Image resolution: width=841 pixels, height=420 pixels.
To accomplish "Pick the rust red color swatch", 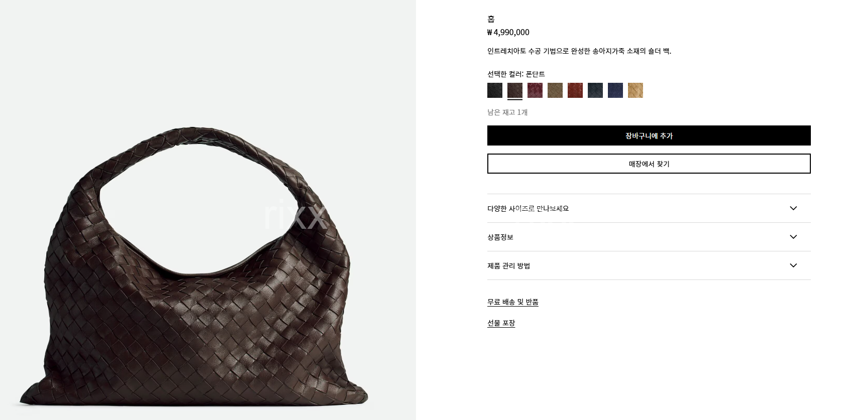I will 575,90.
